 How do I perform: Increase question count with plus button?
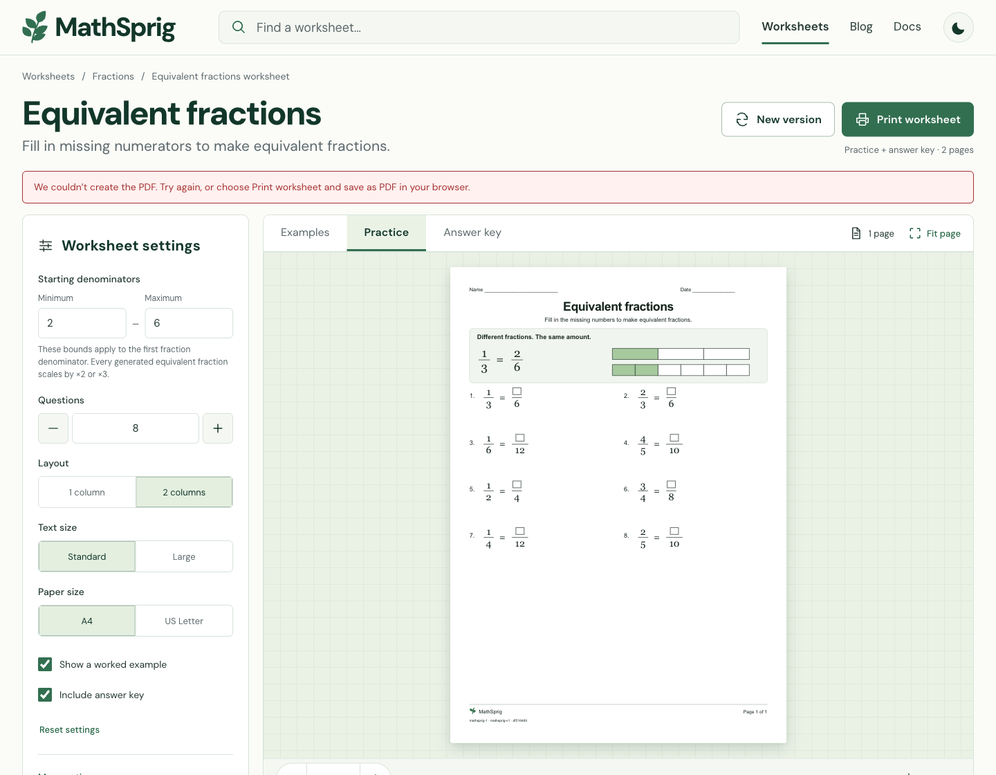218,428
